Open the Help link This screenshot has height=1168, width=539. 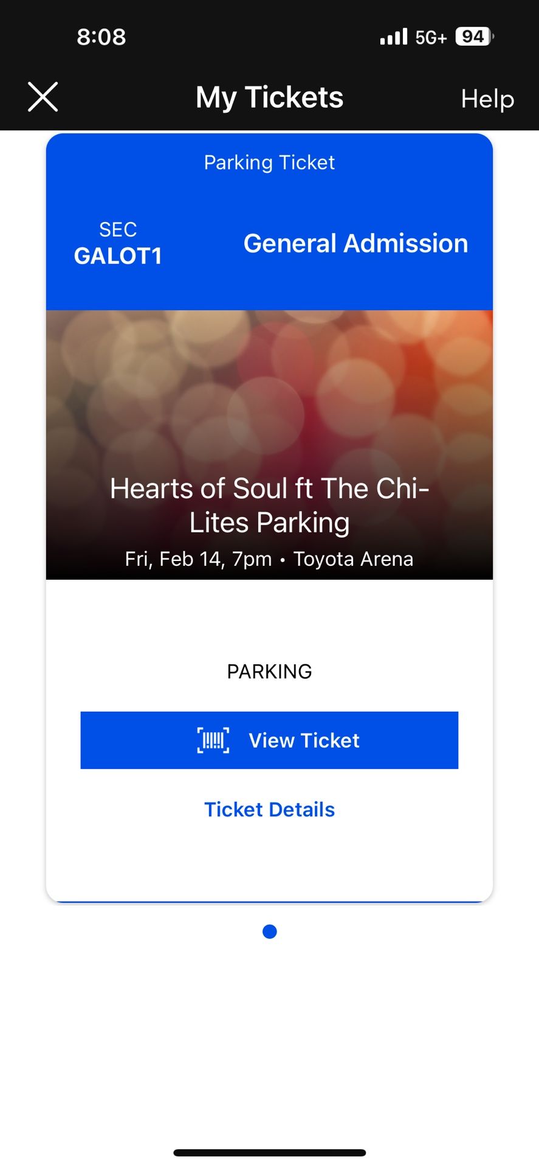coord(487,99)
